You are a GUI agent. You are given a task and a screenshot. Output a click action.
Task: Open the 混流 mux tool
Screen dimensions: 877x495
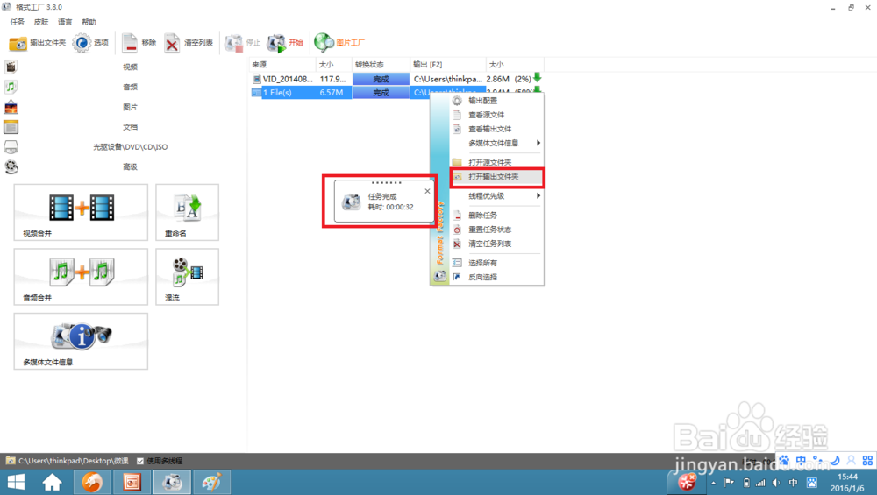(x=188, y=277)
